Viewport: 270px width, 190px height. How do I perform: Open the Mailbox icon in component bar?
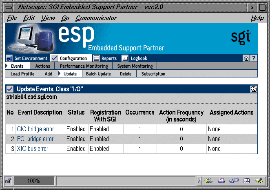coord(221,181)
